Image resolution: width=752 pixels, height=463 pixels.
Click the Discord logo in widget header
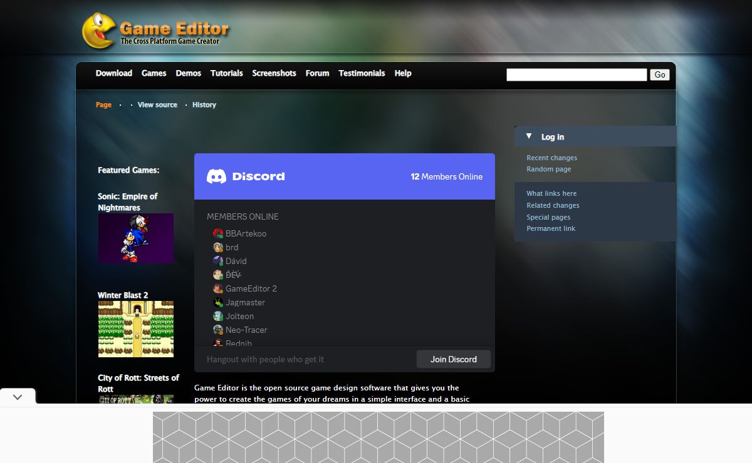coord(246,176)
